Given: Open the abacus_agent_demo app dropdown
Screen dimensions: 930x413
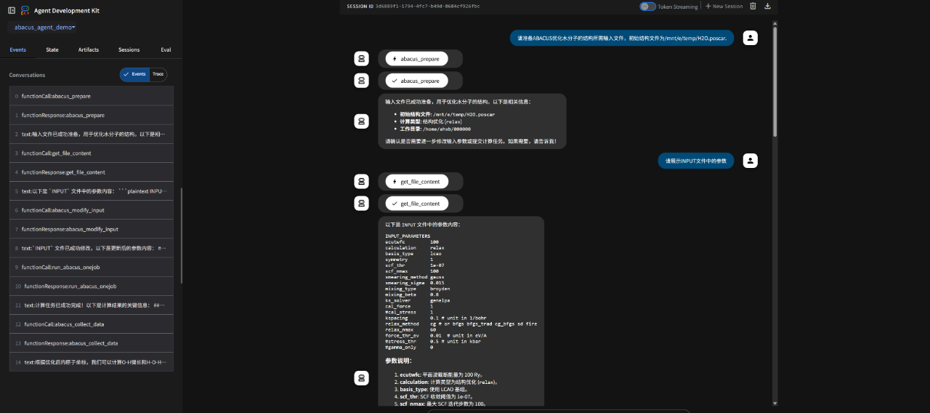Looking at the screenshot, I should (45, 27).
